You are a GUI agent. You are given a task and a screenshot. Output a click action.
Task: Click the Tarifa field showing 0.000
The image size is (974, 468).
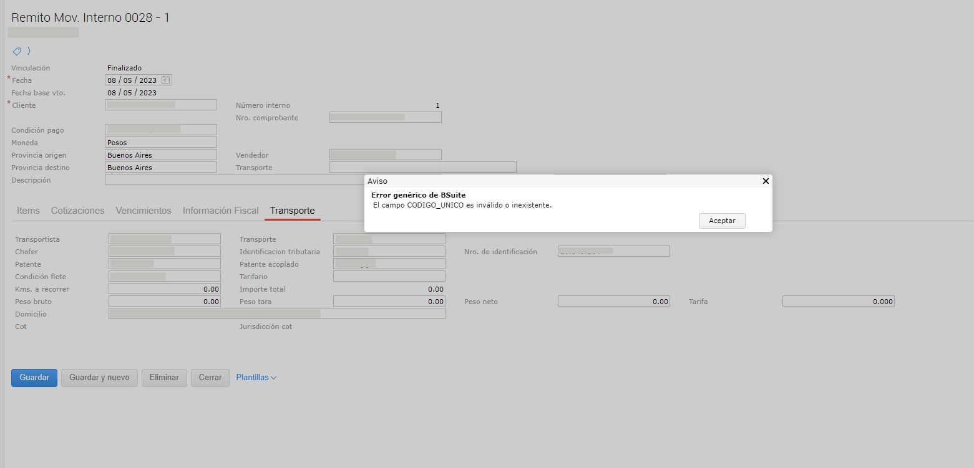click(x=838, y=302)
